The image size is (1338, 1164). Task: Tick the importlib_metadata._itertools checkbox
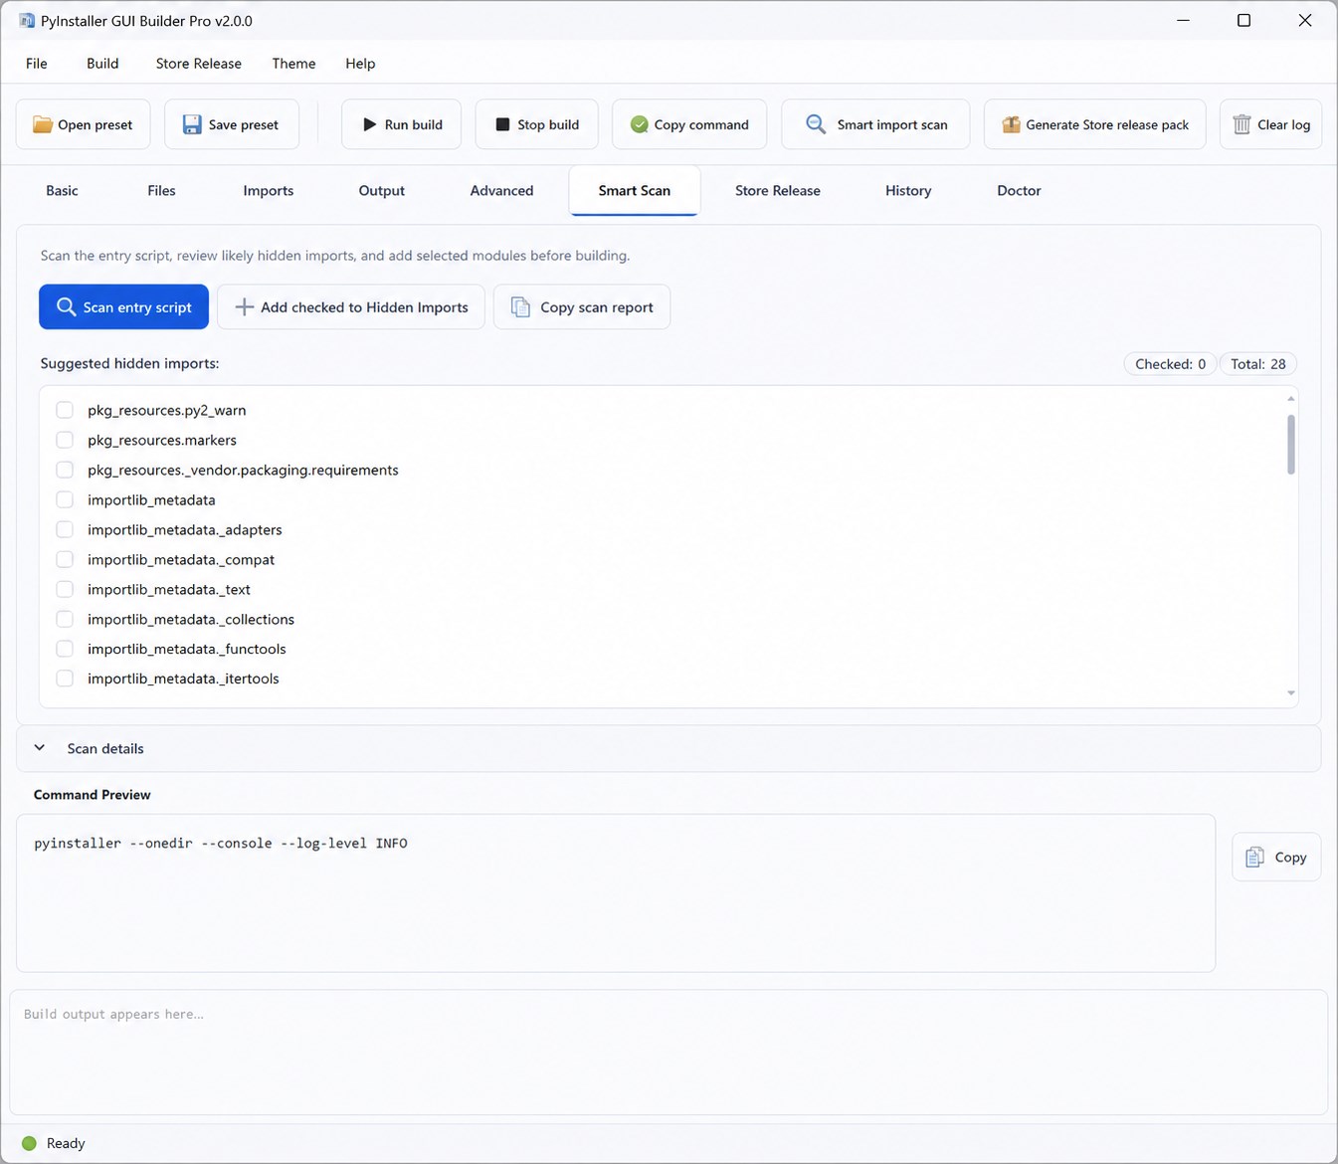[65, 679]
